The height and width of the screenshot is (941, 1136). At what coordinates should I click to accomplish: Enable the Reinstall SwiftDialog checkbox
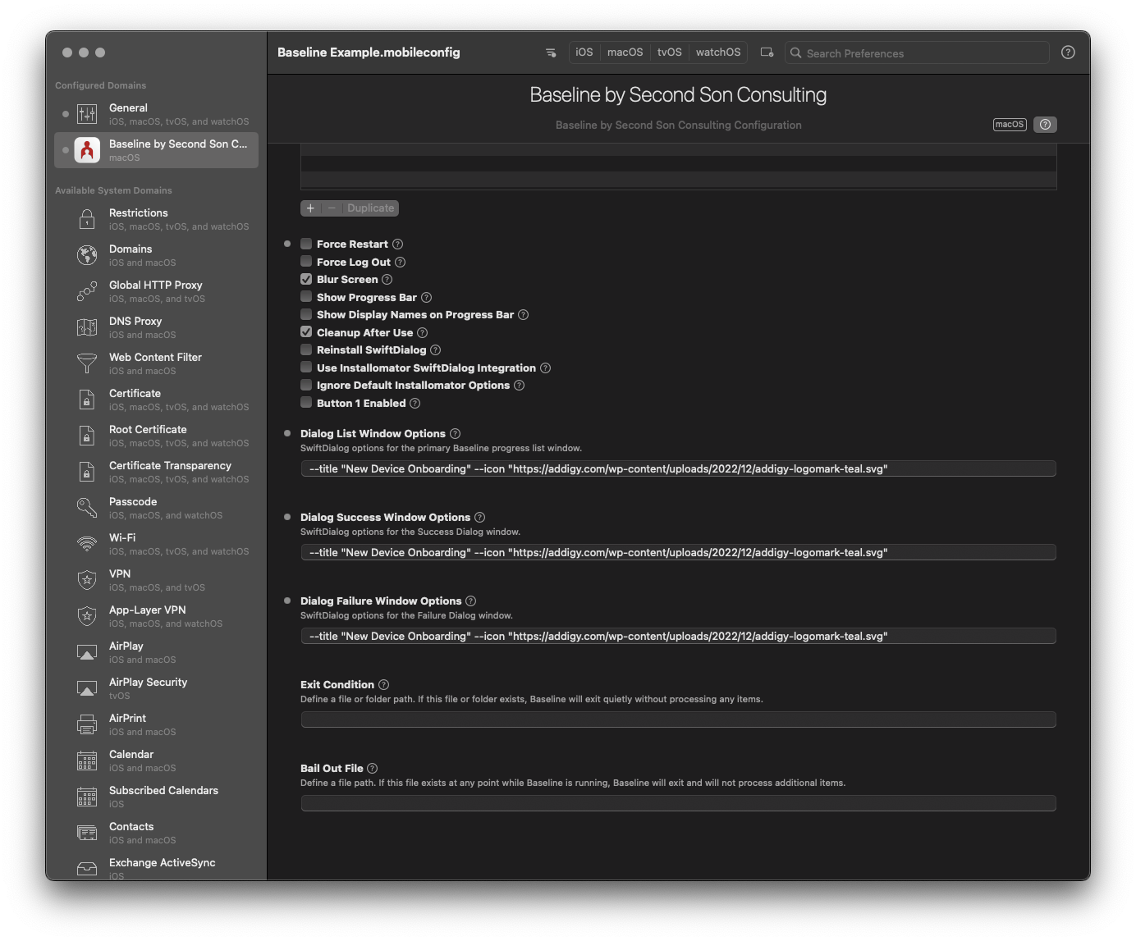[306, 349]
